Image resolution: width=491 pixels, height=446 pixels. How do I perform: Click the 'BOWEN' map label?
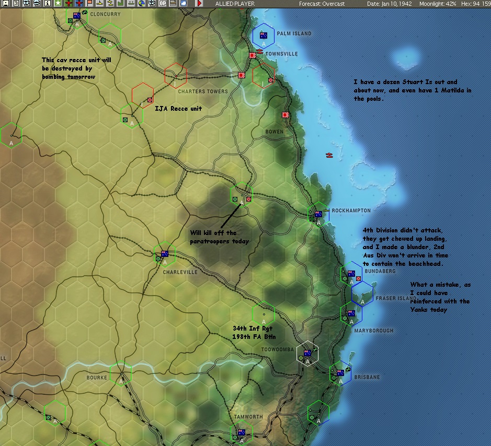(x=275, y=132)
